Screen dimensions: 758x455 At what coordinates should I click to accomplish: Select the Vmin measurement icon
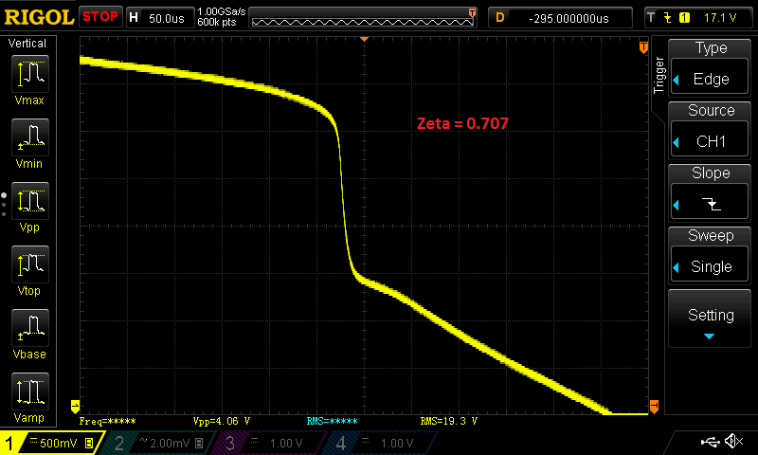(x=30, y=136)
